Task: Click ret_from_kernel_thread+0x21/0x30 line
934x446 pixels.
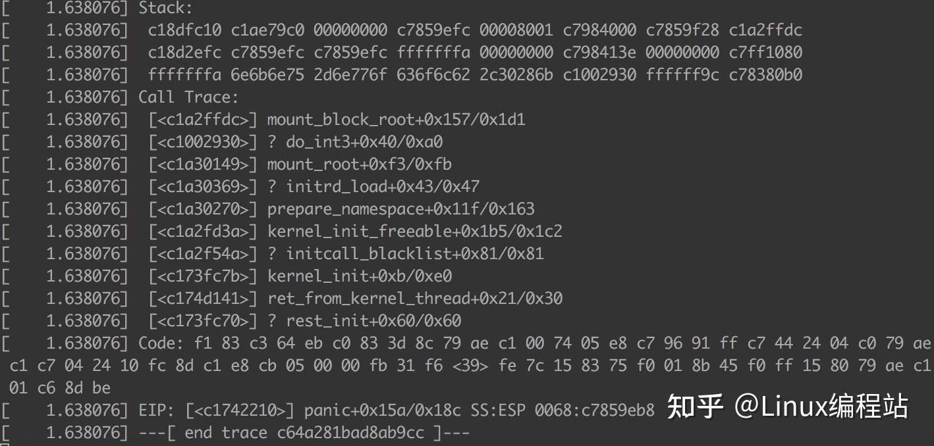Action: (414, 299)
